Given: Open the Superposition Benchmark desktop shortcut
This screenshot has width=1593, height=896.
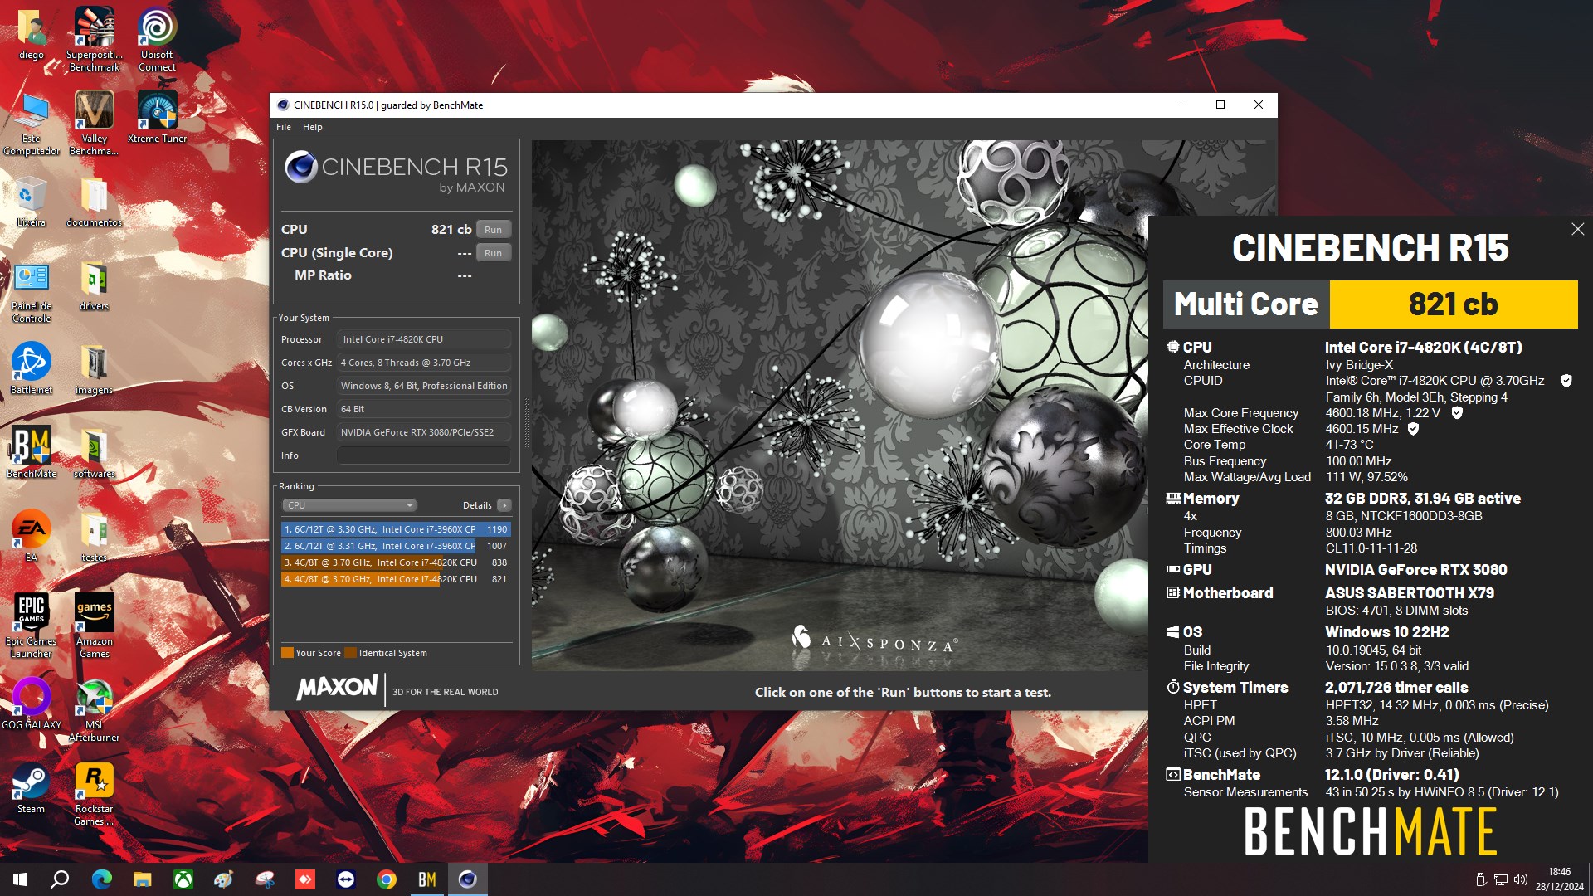Looking at the screenshot, I should click(95, 39).
